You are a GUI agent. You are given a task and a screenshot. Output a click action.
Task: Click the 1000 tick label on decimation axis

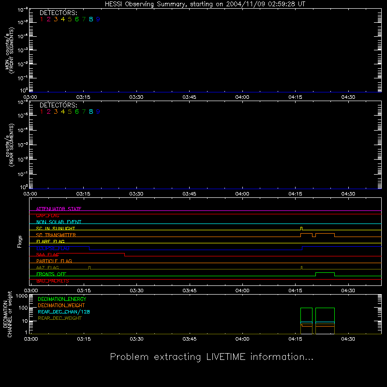click(22, 296)
